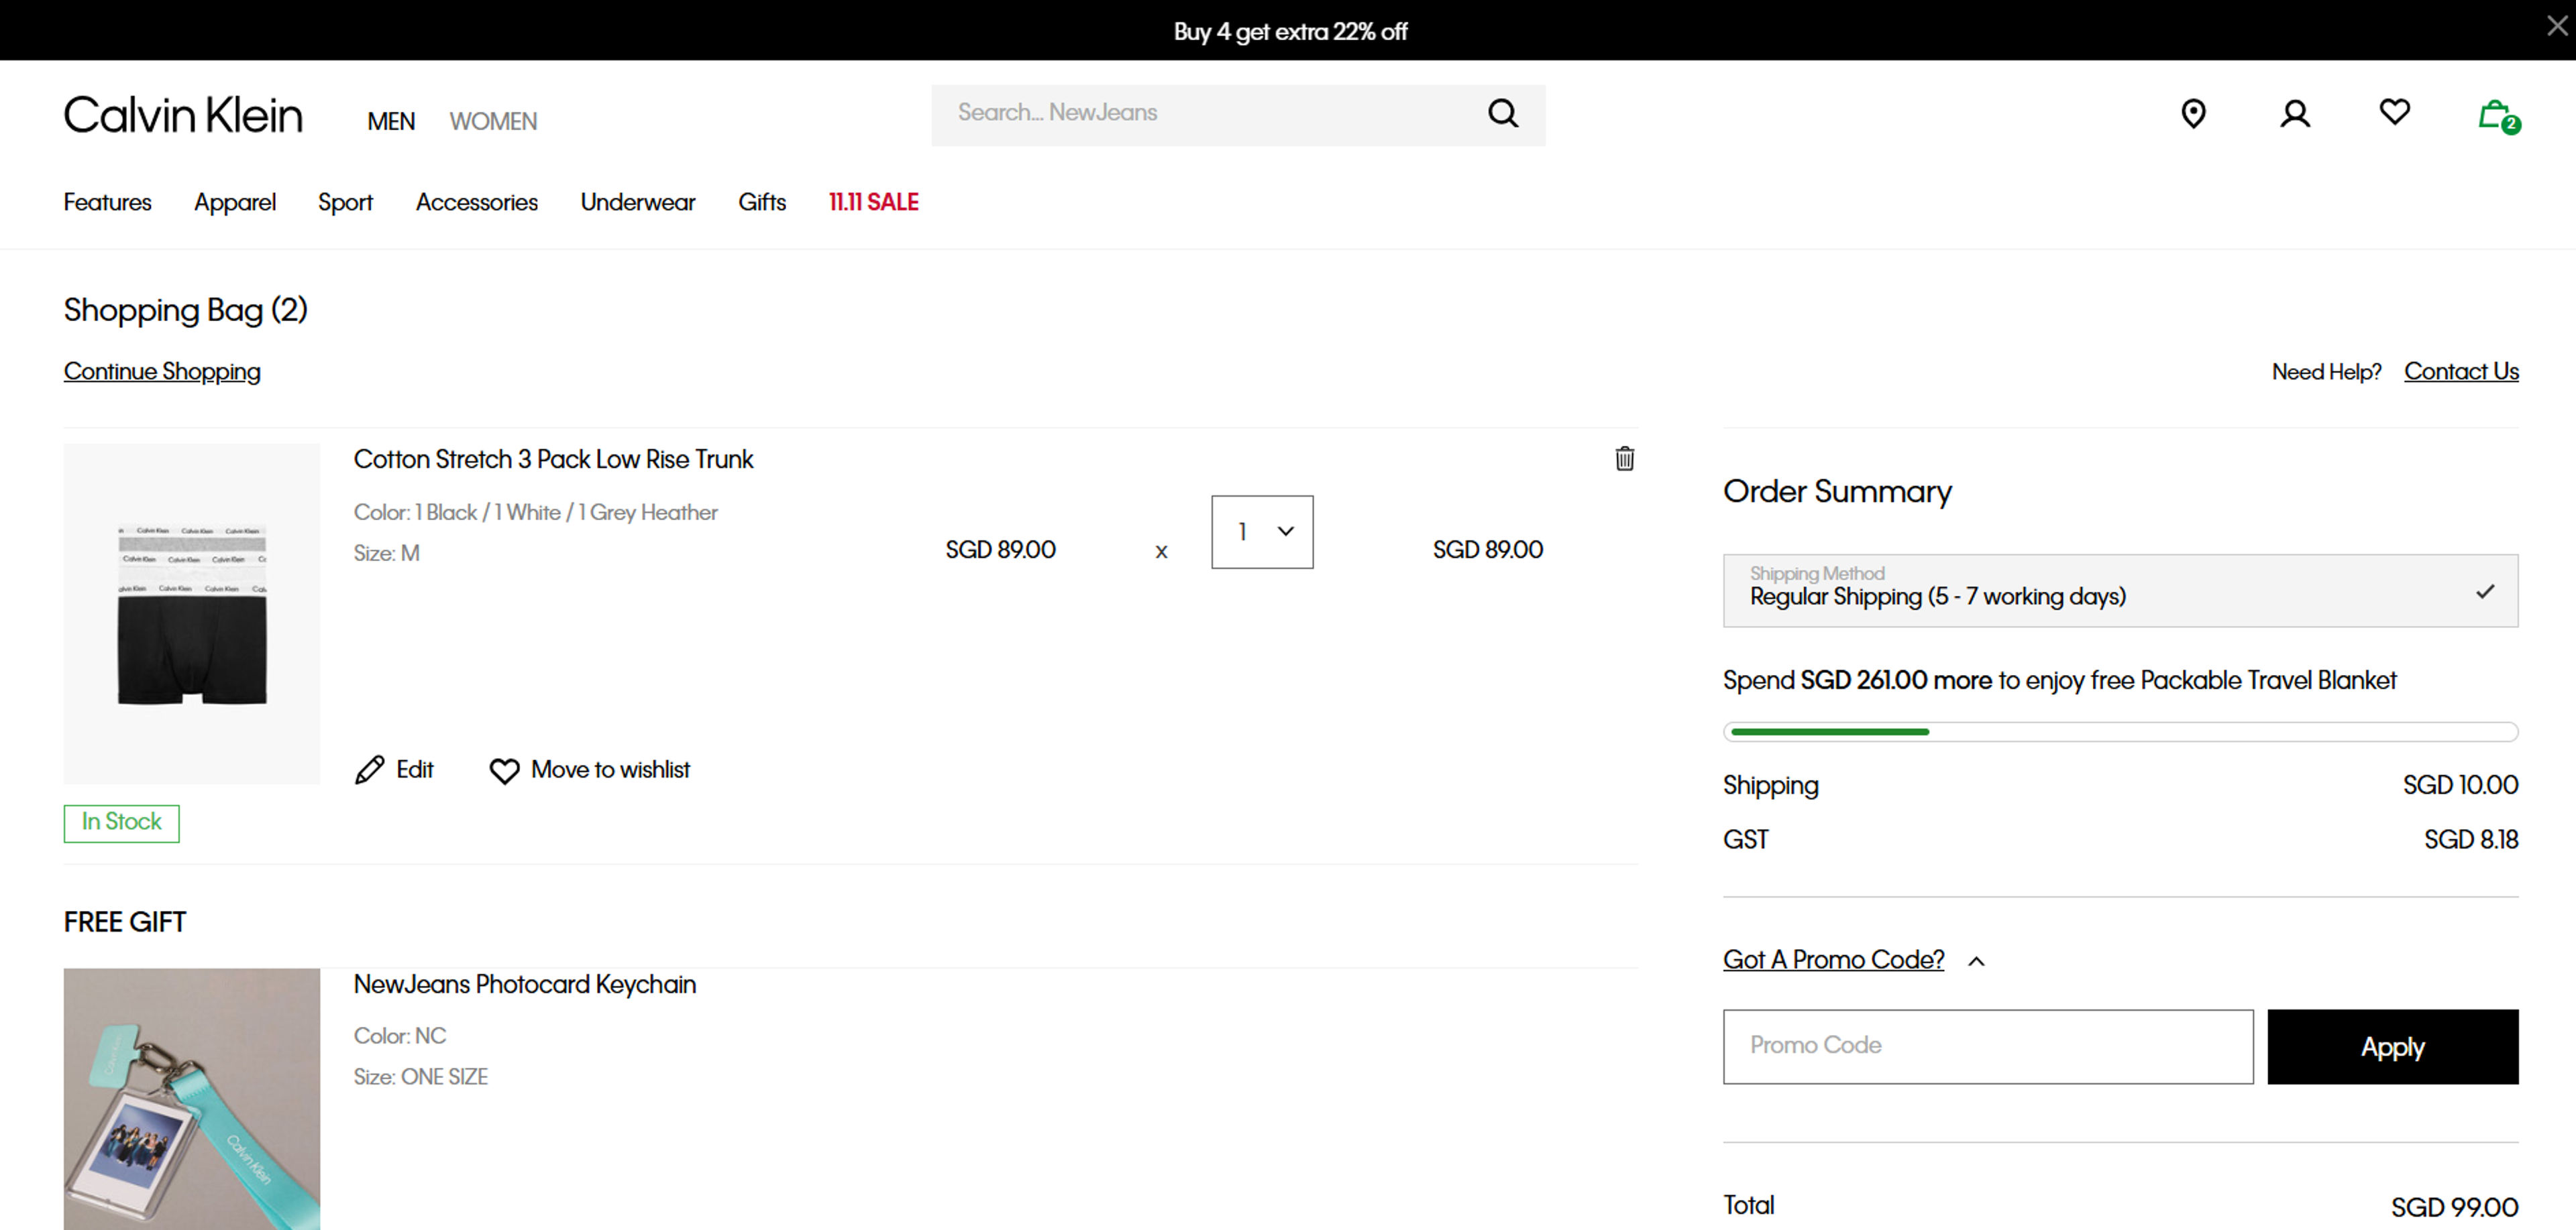Click the search magnifier icon
This screenshot has width=2576, height=1230.
pos(1502,113)
